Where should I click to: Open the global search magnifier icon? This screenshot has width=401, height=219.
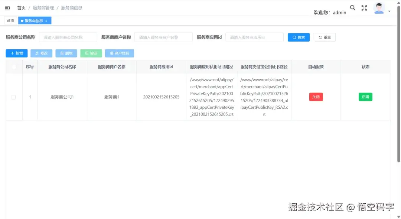pyautogui.click(x=352, y=7)
